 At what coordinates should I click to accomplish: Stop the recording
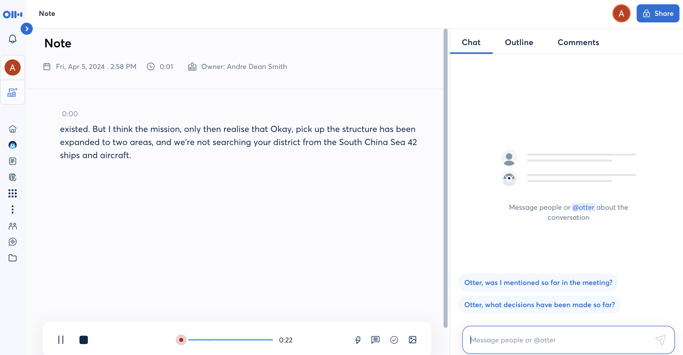(83, 340)
